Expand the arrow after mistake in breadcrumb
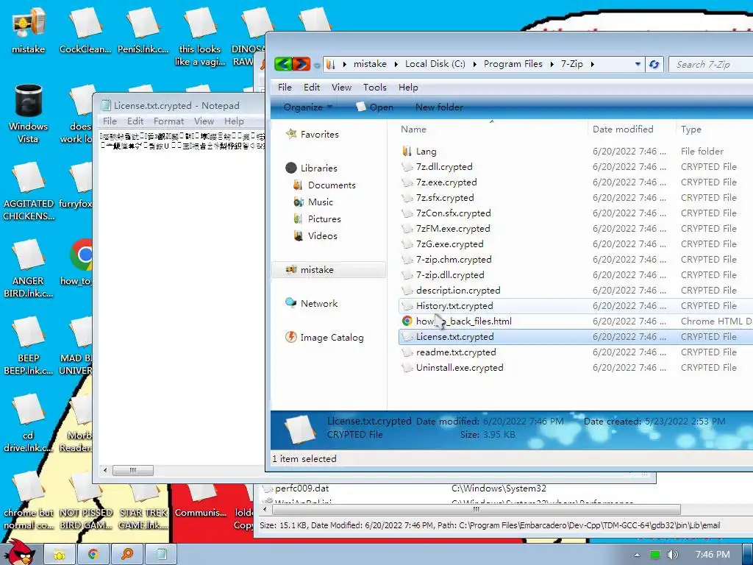The height and width of the screenshot is (565, 753). [x=396, y=65]
